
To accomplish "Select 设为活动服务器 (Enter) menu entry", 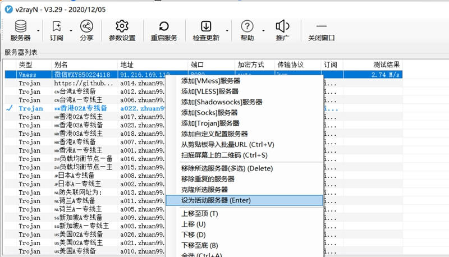I will click(x=245, y=200).
